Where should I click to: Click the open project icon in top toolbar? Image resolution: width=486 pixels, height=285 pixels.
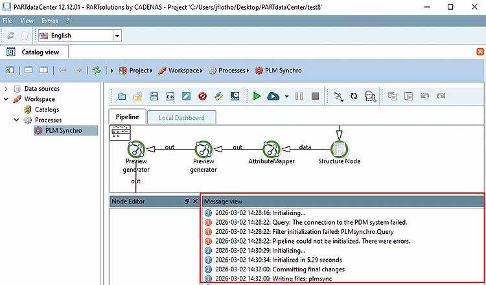[10, 36]
